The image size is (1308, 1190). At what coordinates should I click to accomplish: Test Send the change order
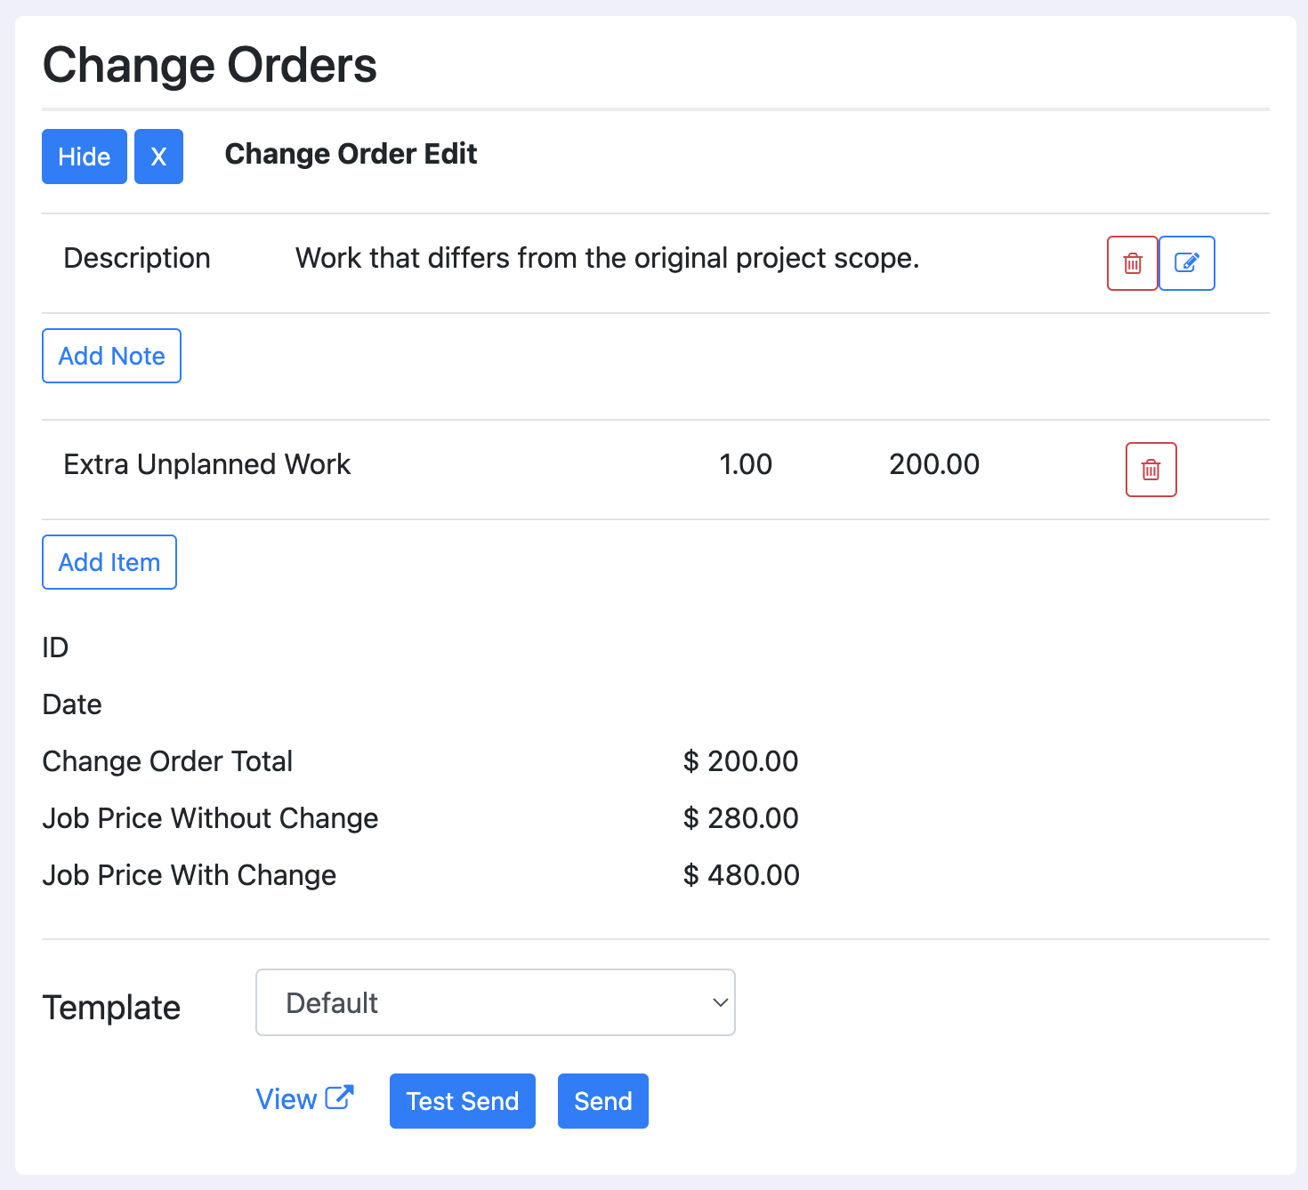tap(462, 1100)
